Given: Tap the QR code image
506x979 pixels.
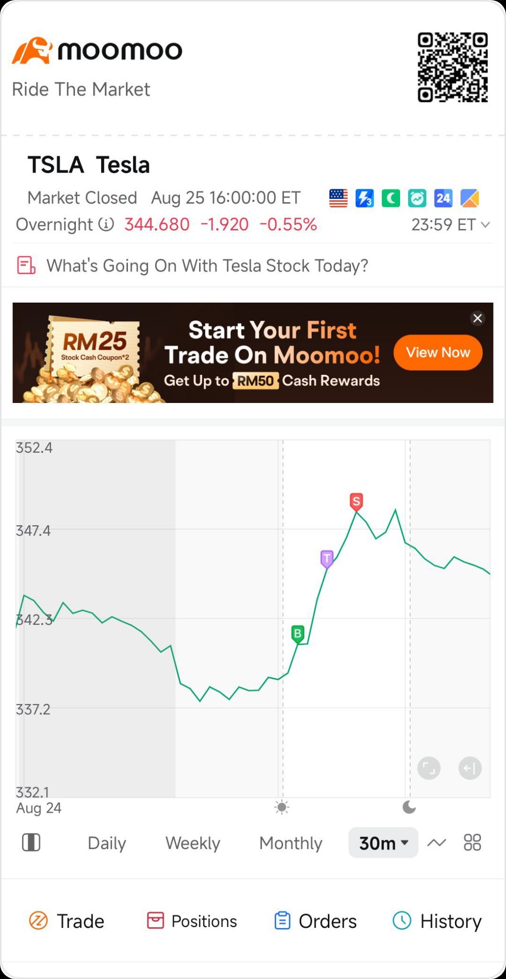Looking at the screenshot, I should pos(453,67).
